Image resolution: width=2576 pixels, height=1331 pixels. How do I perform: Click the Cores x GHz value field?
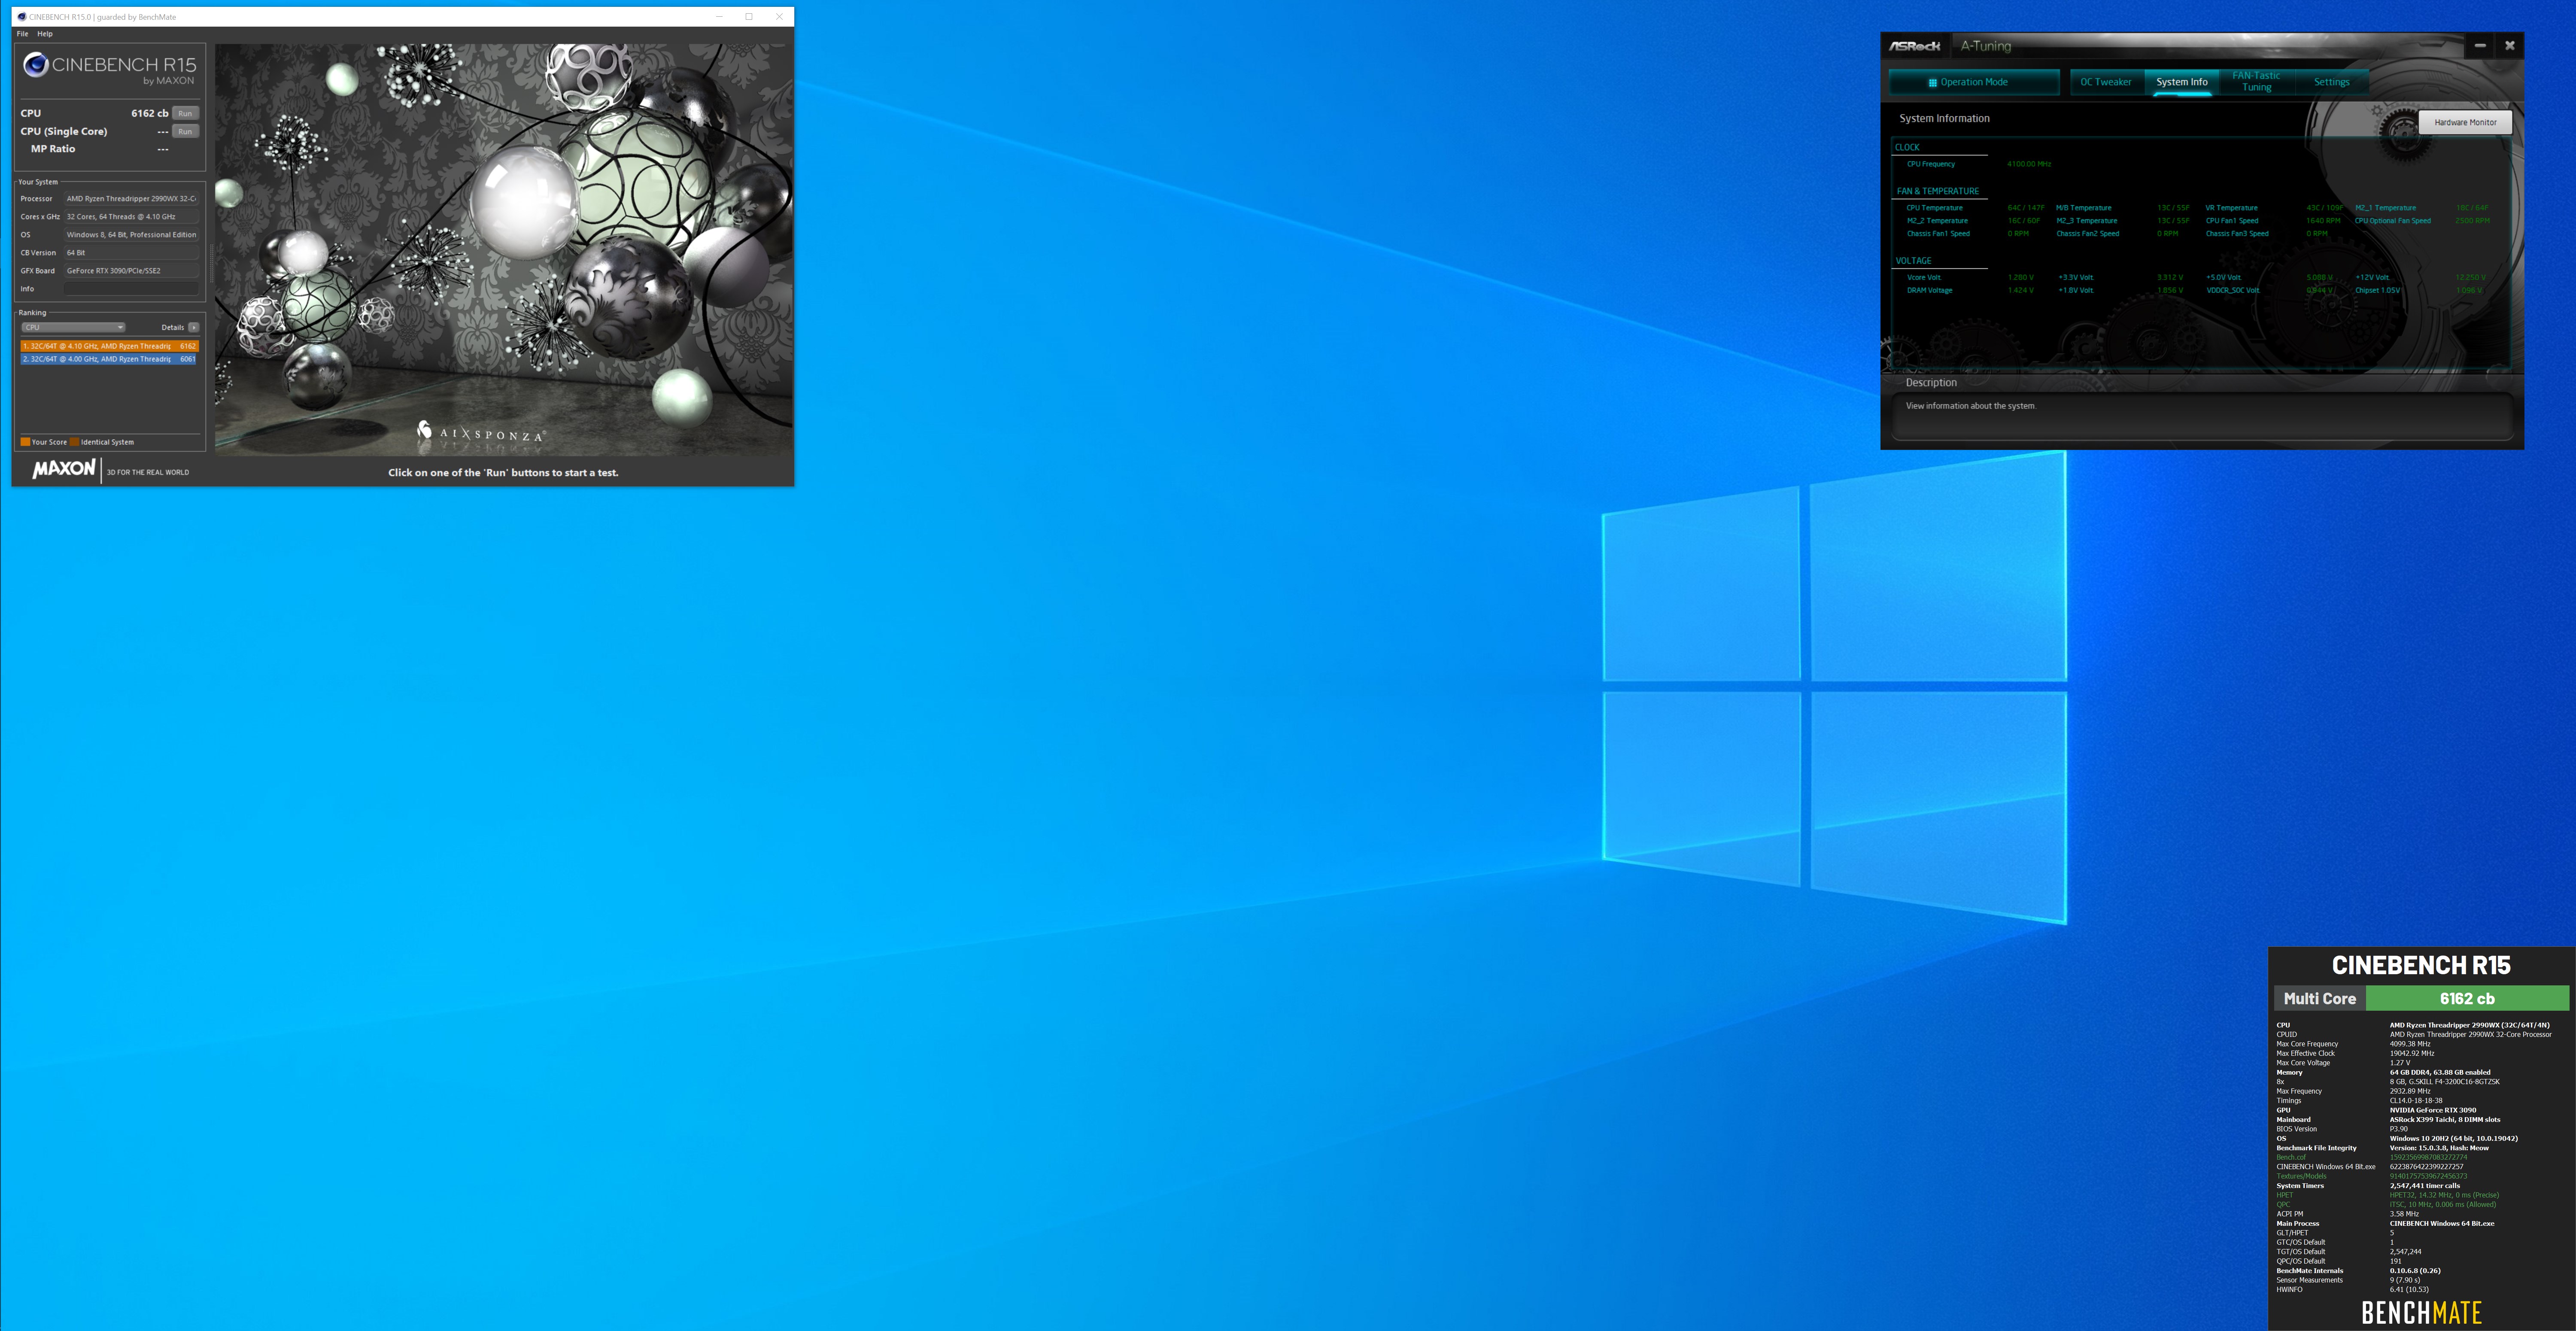pyautogui.click(x=131, y=217)
